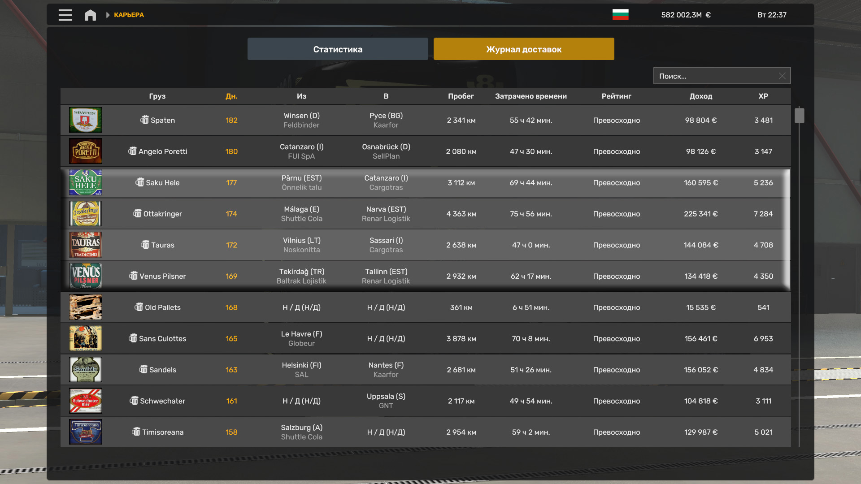
Task: Click the Angelo Poretti label thumbnail
Action: pos(86,151)
